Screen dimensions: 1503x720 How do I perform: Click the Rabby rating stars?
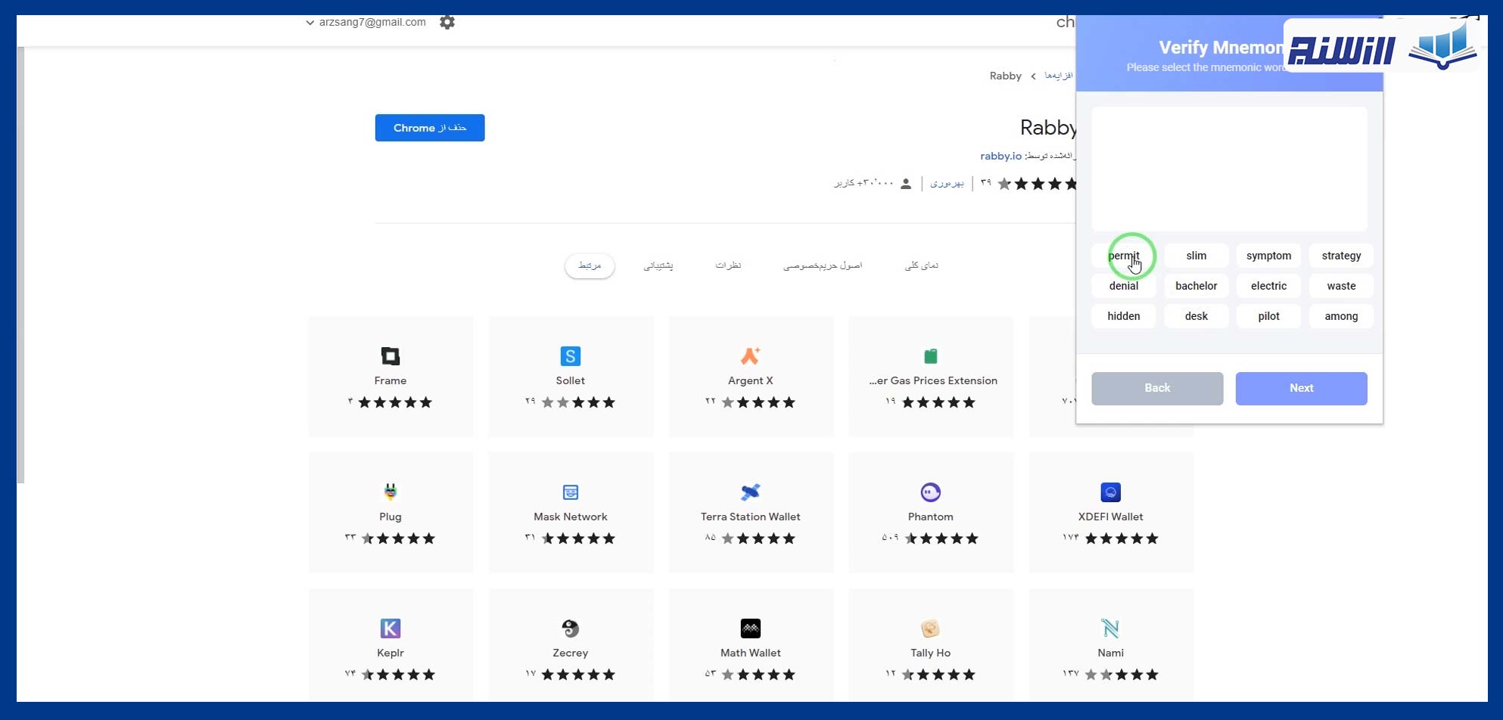pos(1037,184)
